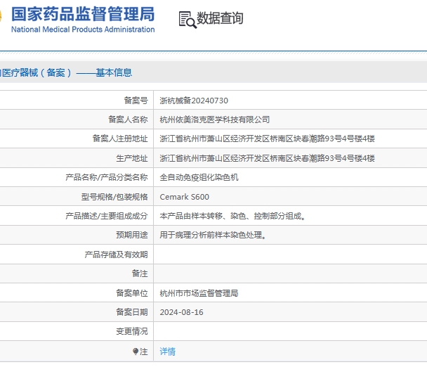This screenshot has width=427, height=367.
Task: Open the 详情 link
Action: 167,352
